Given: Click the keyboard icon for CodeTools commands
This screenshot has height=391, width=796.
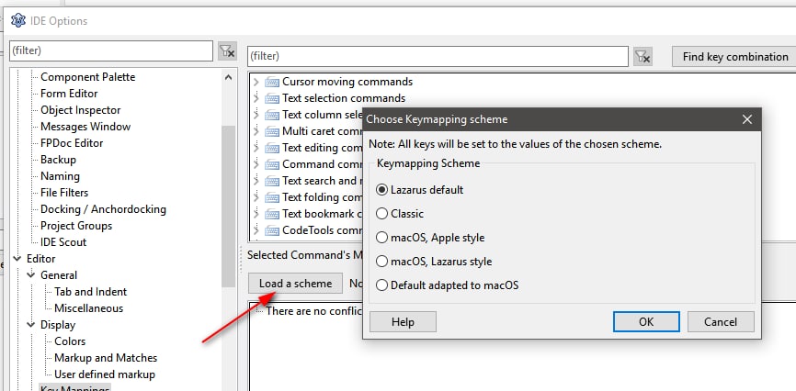Looking at the screenshot, I should [272, 230].
